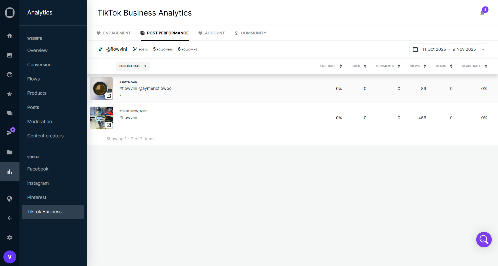
Task: Click the star icon in the left rail
Action: (10, 94)
